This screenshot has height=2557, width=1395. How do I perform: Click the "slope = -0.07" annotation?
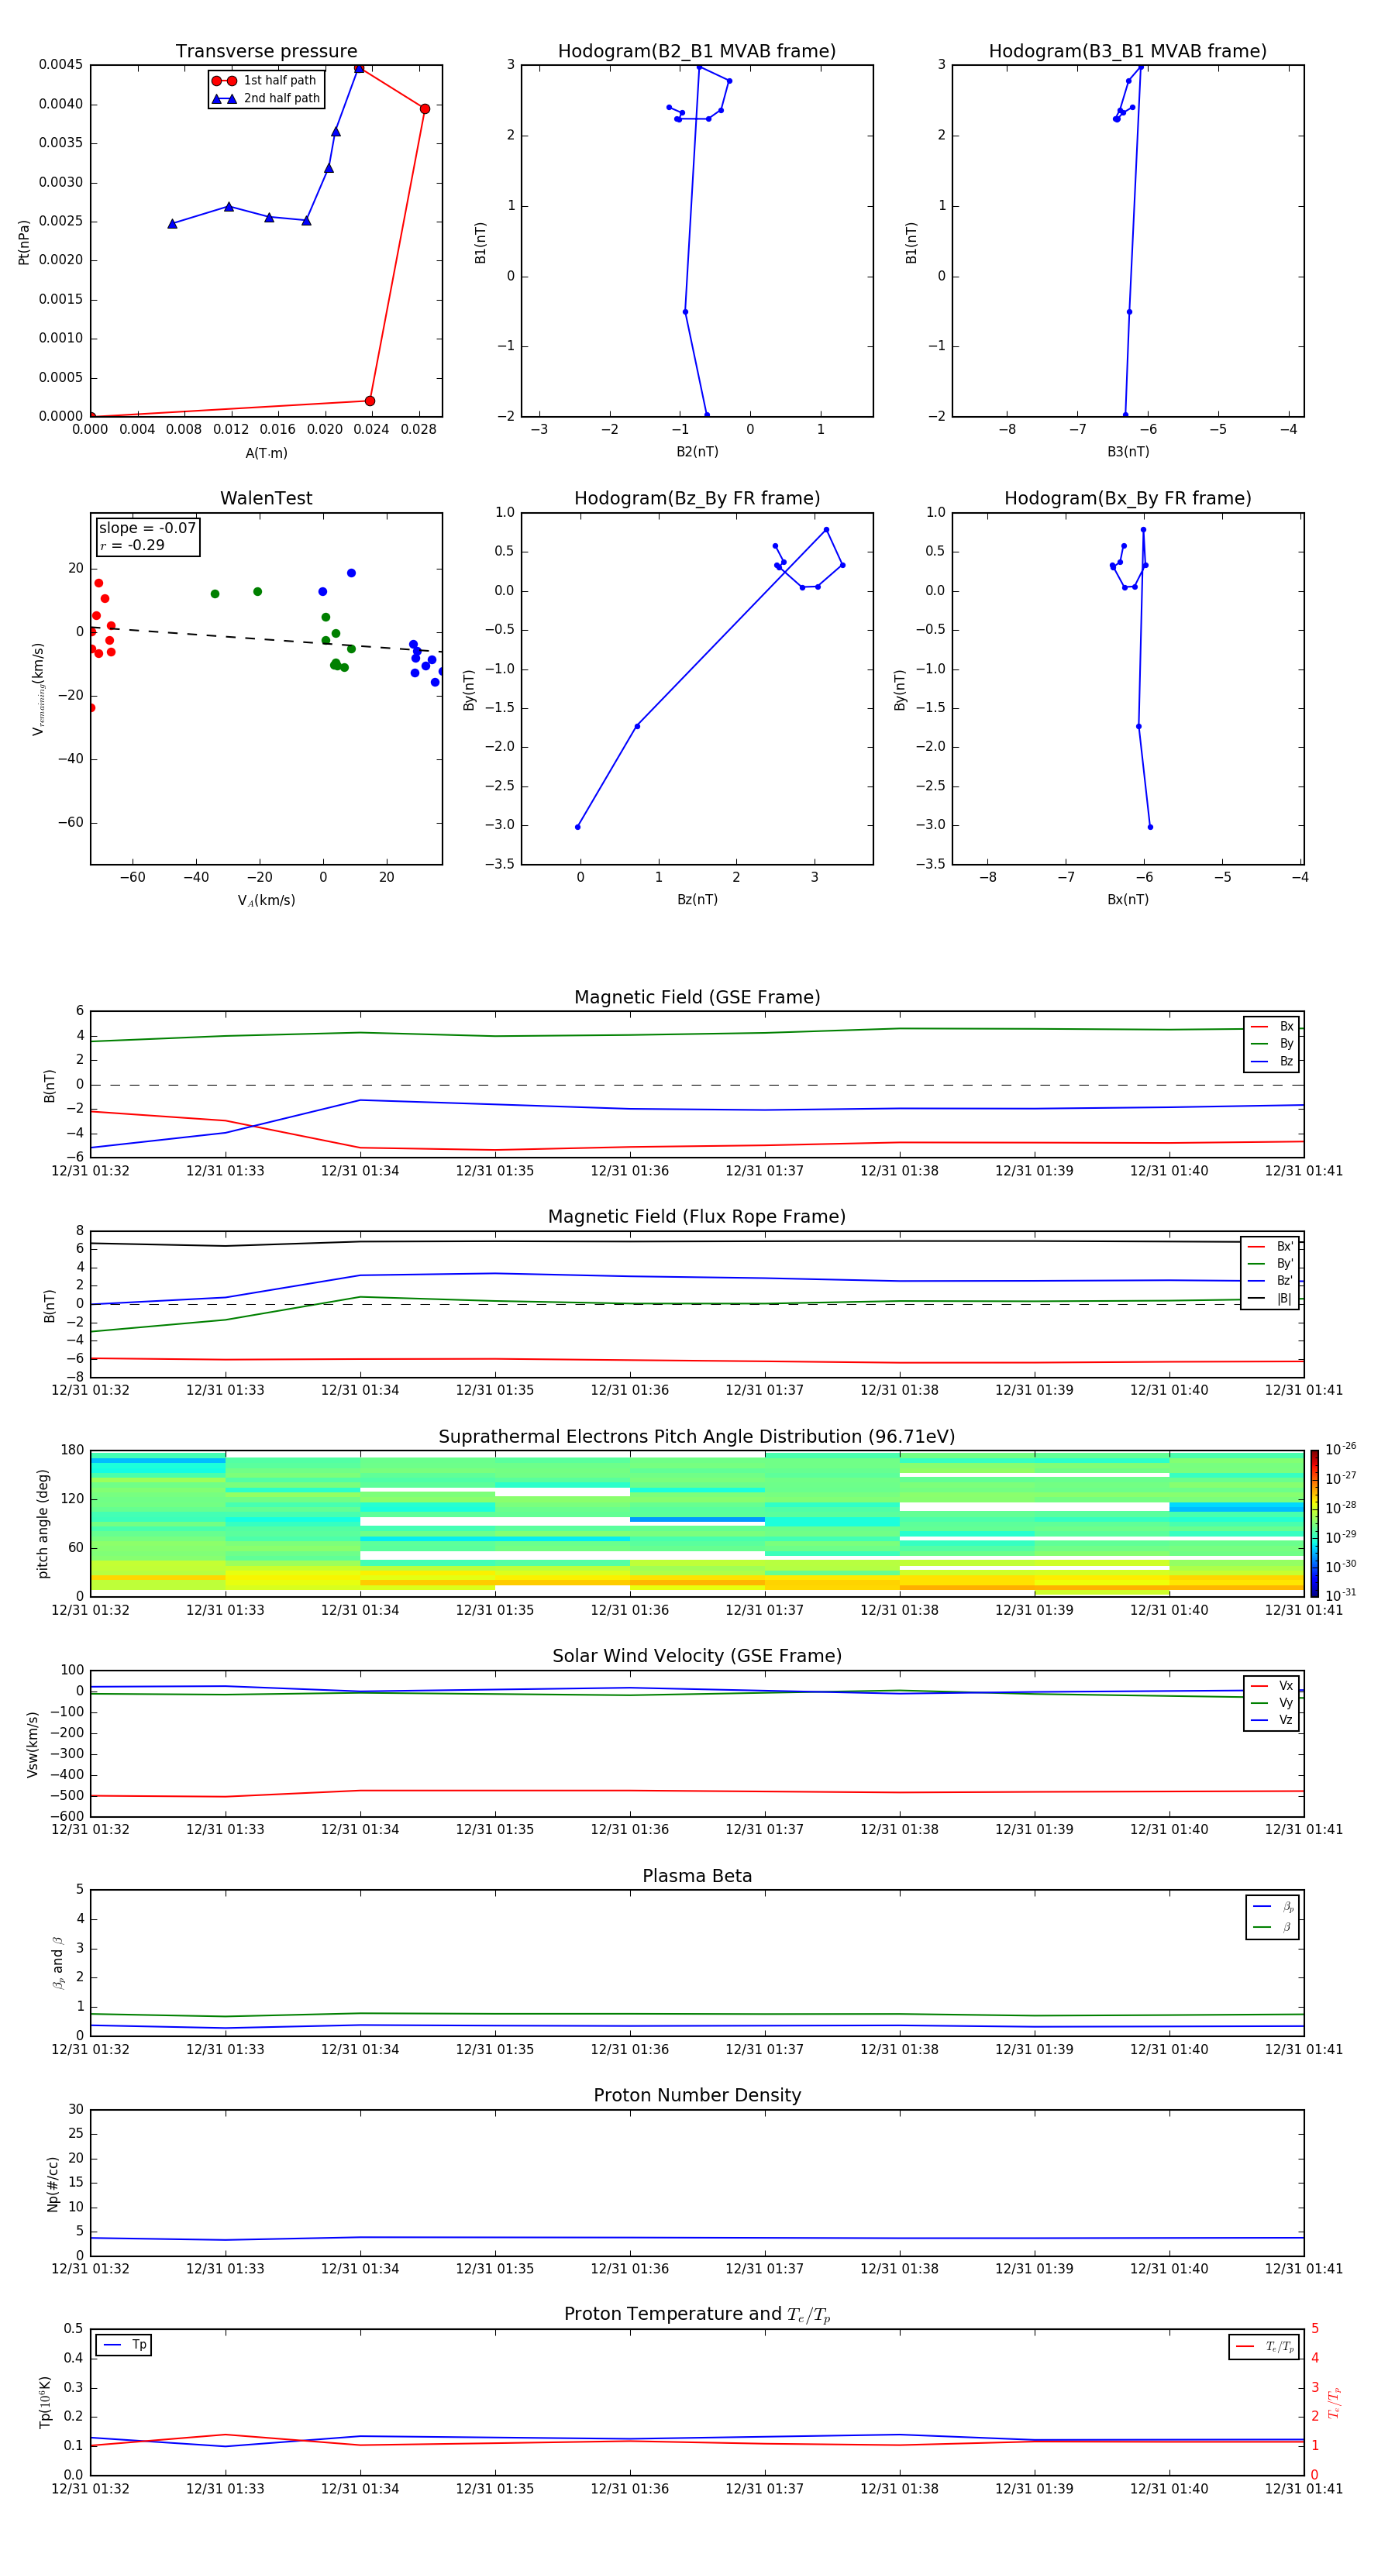pyautogui.click(x=147, y=528)
